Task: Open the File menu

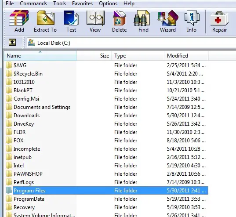Action: 10,4
